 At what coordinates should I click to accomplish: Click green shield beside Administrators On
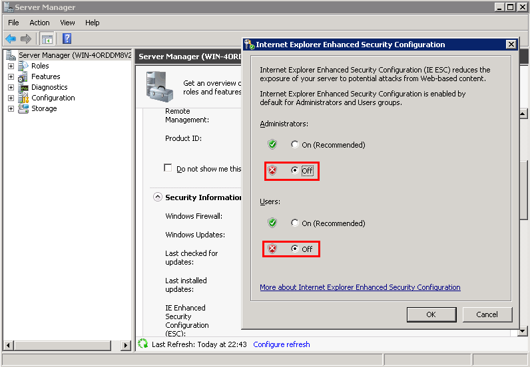tap(272, 144)
